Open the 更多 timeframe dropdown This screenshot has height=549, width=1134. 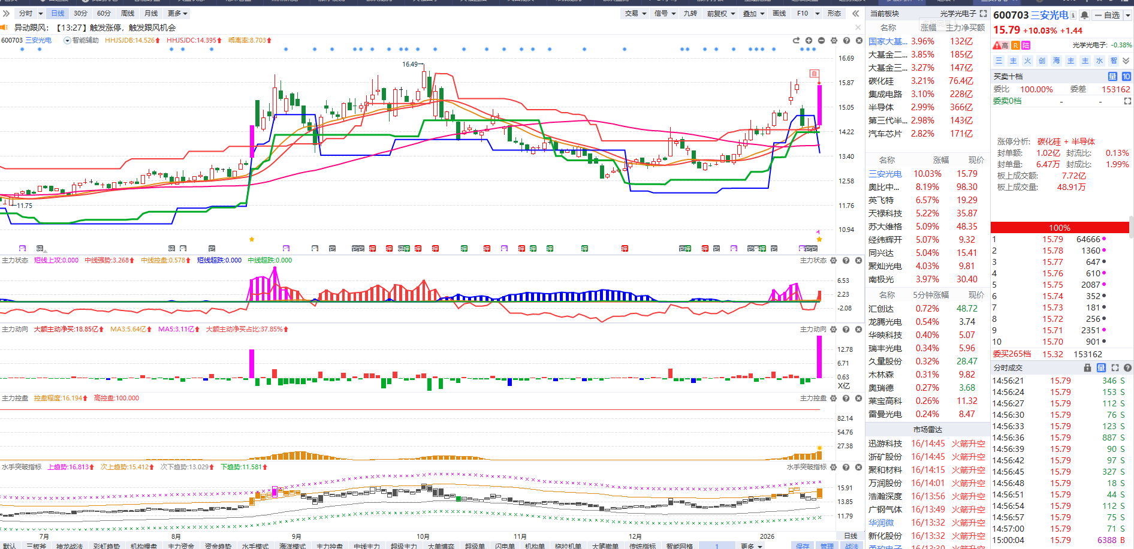pyautogui.click(x=177, y=13)
